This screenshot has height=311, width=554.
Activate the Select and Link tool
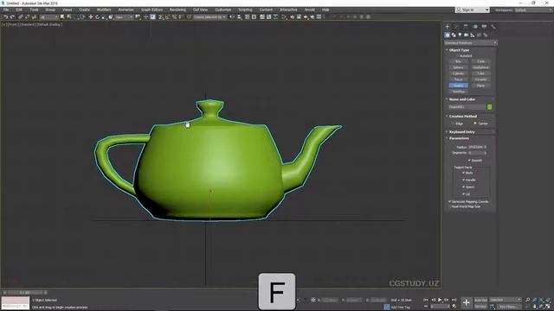point(21,17)
